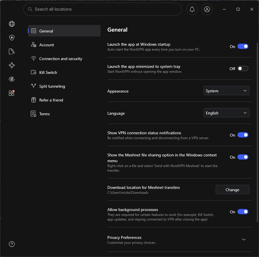Image resolution: width=259 pixels, height=257 pixels.
Task: Click the settings vertical scrollbar
Action: point(257,132)
